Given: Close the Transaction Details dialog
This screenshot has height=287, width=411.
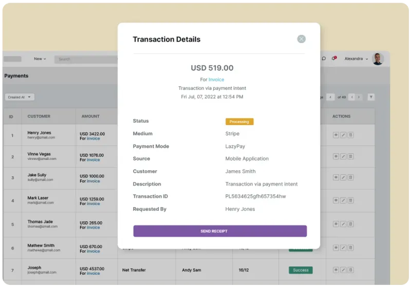Looking at the screenshot, I should pos(301,39).
